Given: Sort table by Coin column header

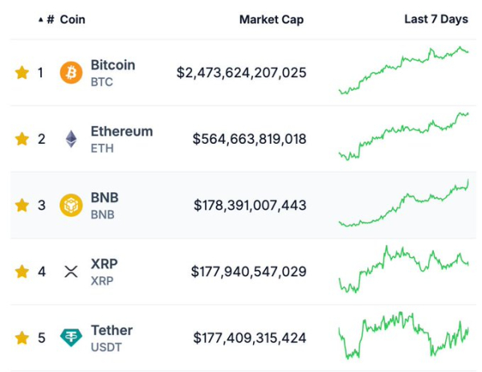Looking at the screenshot, I should point(72,19).
